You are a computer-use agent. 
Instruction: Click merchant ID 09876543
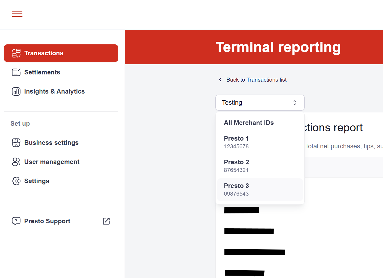click(236, 194)
